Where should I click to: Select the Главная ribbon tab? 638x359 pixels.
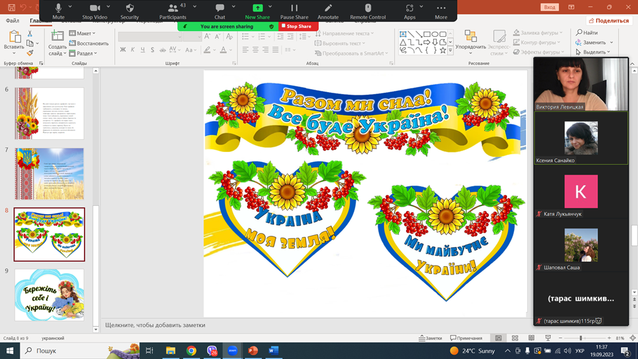point(40,20)
